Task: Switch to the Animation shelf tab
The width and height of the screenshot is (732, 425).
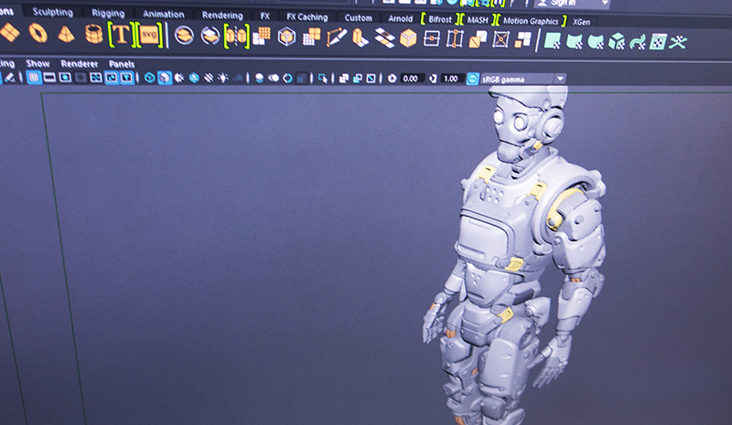Action: point(164,15)
